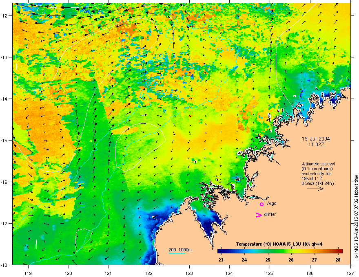Click the 200 1000m depth legend text
The height and width of the screenshot is (277, 359).
point(180,250)
